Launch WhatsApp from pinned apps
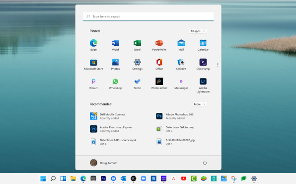 click(x=115, y=84)
